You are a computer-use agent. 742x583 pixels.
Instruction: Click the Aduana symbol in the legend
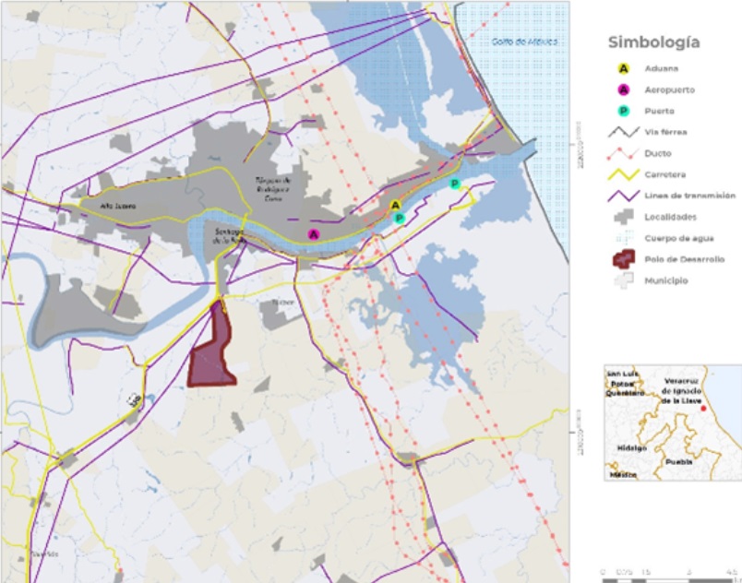click(623, 68)
